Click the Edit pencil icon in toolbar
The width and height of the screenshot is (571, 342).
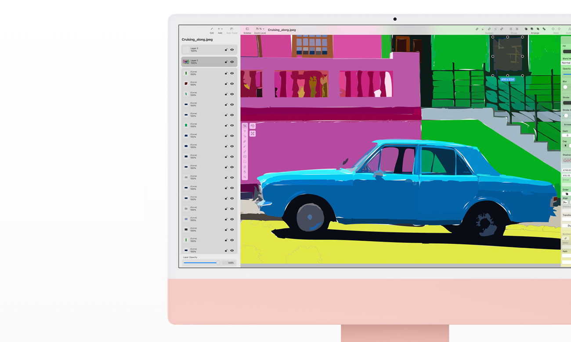[x=212, y=29]
